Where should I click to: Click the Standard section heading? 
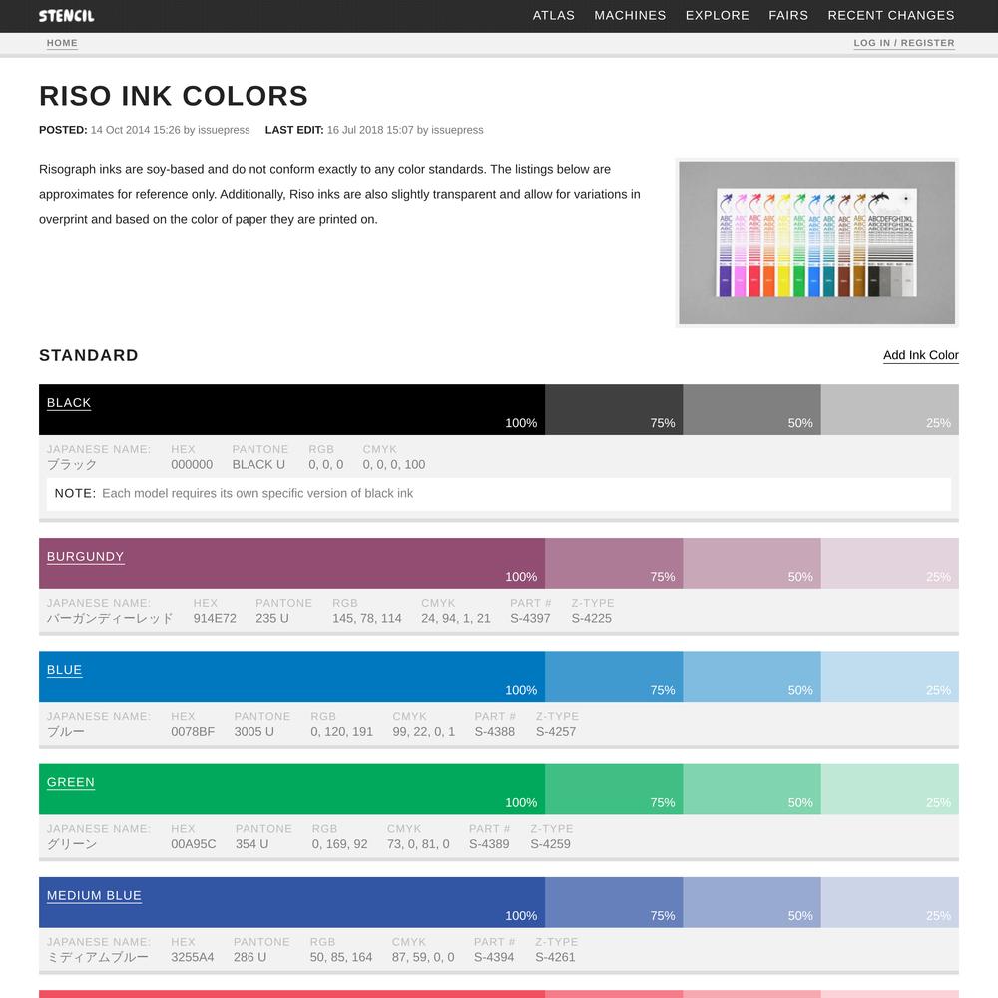(x=89, y=355)
